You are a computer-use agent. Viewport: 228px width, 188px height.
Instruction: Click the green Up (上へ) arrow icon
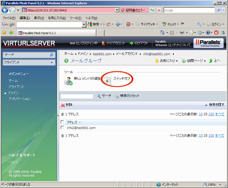(x=211, y=61)
